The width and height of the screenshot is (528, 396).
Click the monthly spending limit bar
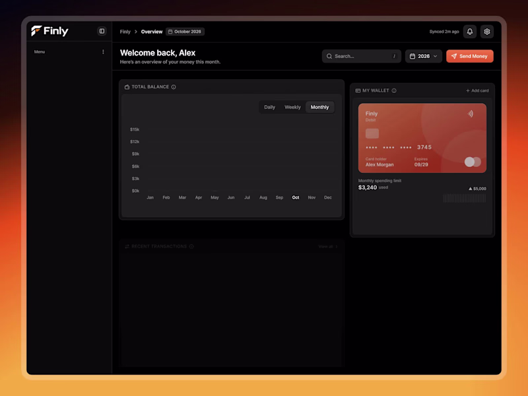pos(465,199)
